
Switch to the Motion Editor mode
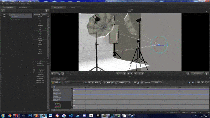pyautogui.click(x=56, y=82)
